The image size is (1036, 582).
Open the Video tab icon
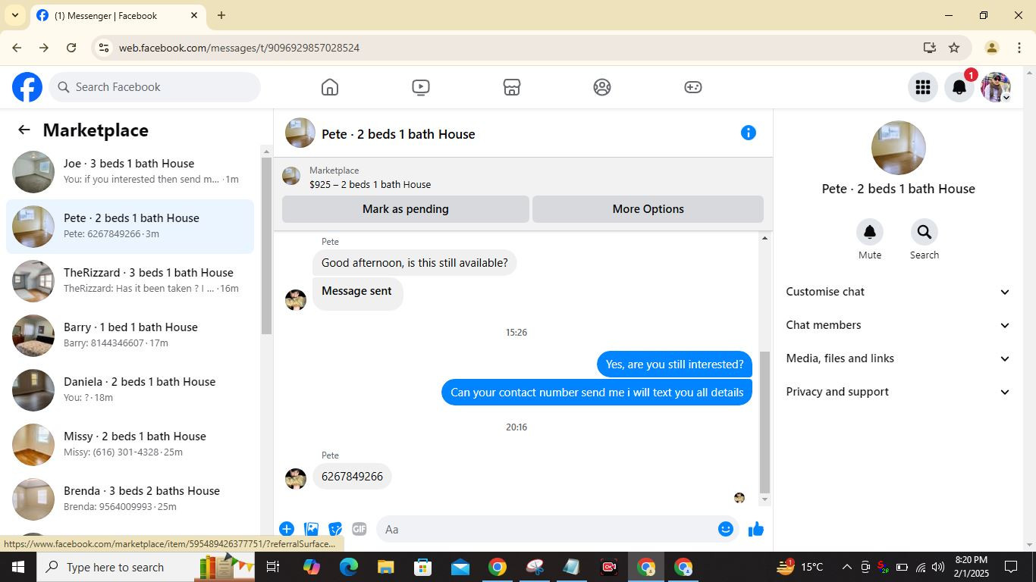(x=421, y=87)
